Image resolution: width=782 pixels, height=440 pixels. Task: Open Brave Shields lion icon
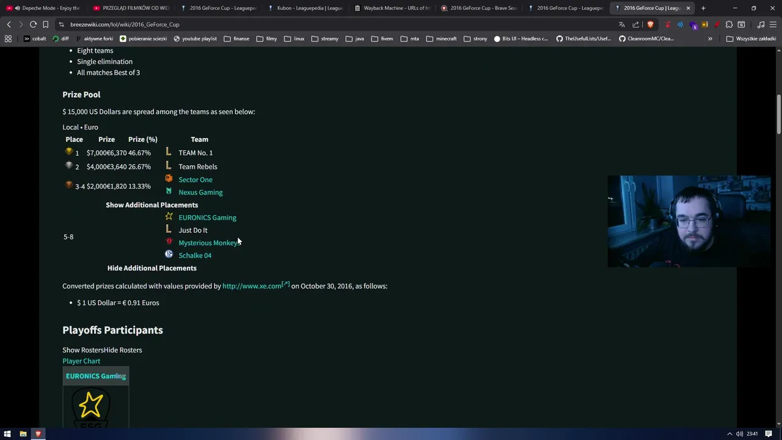coord(649,24)
